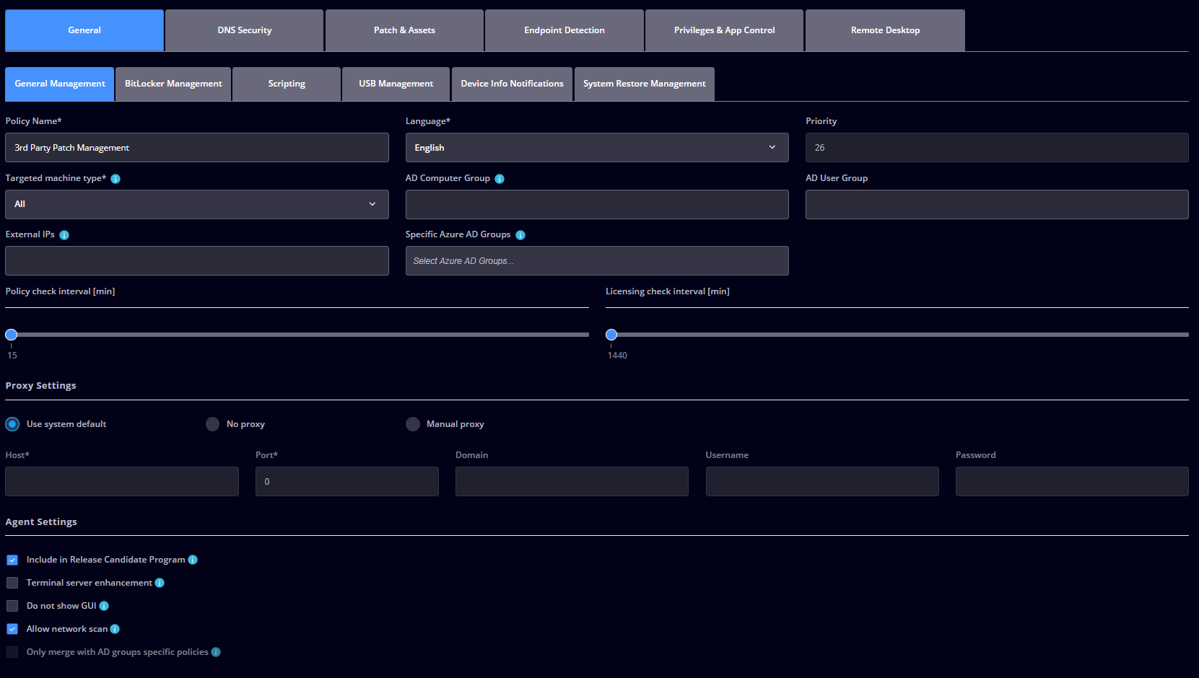
Task: Check the Do not show GUI box
Action: click(x=12, y=606)
